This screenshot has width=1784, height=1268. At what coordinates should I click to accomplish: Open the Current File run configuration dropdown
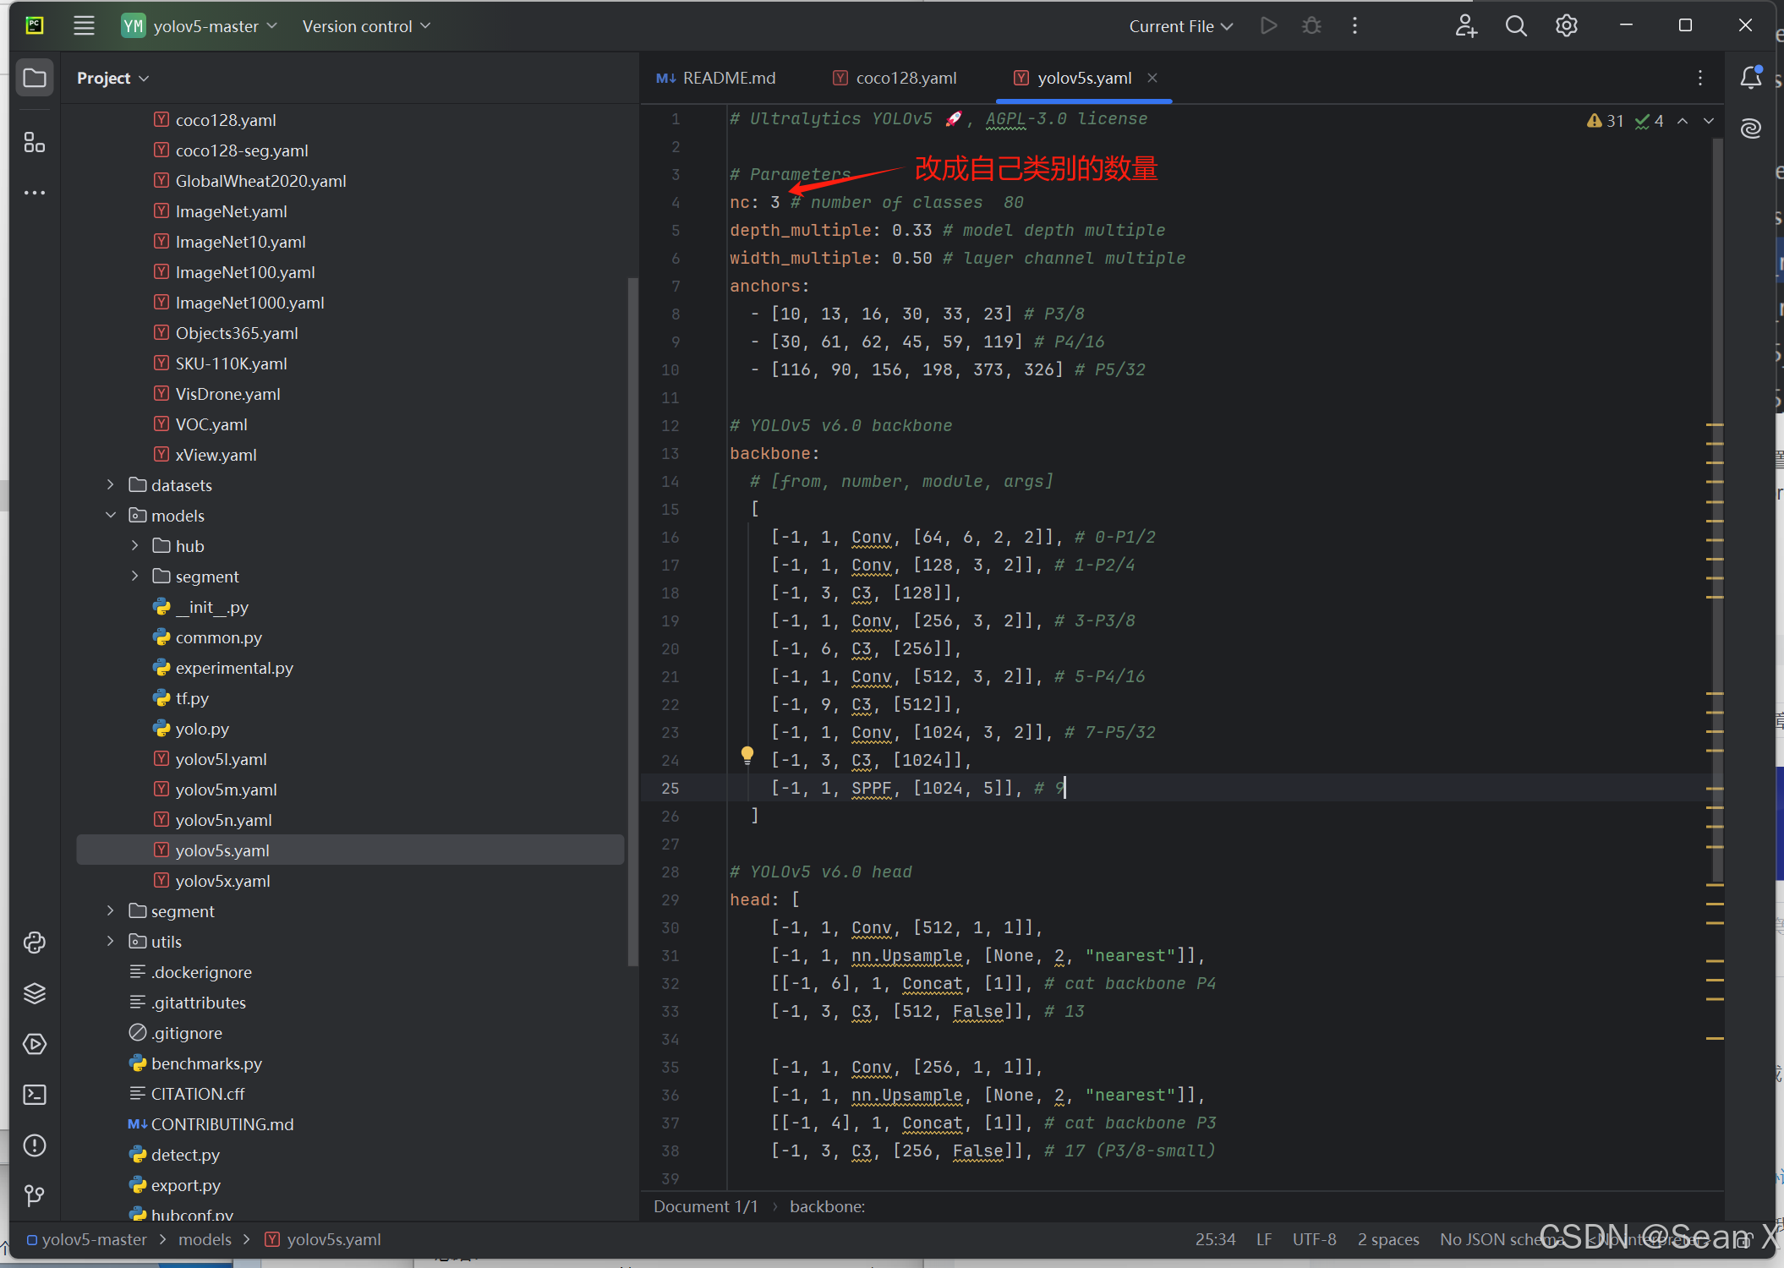pos(1180,26)
